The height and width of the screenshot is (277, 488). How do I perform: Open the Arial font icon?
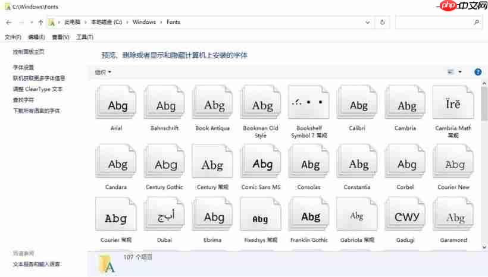[x=116, y=103]
